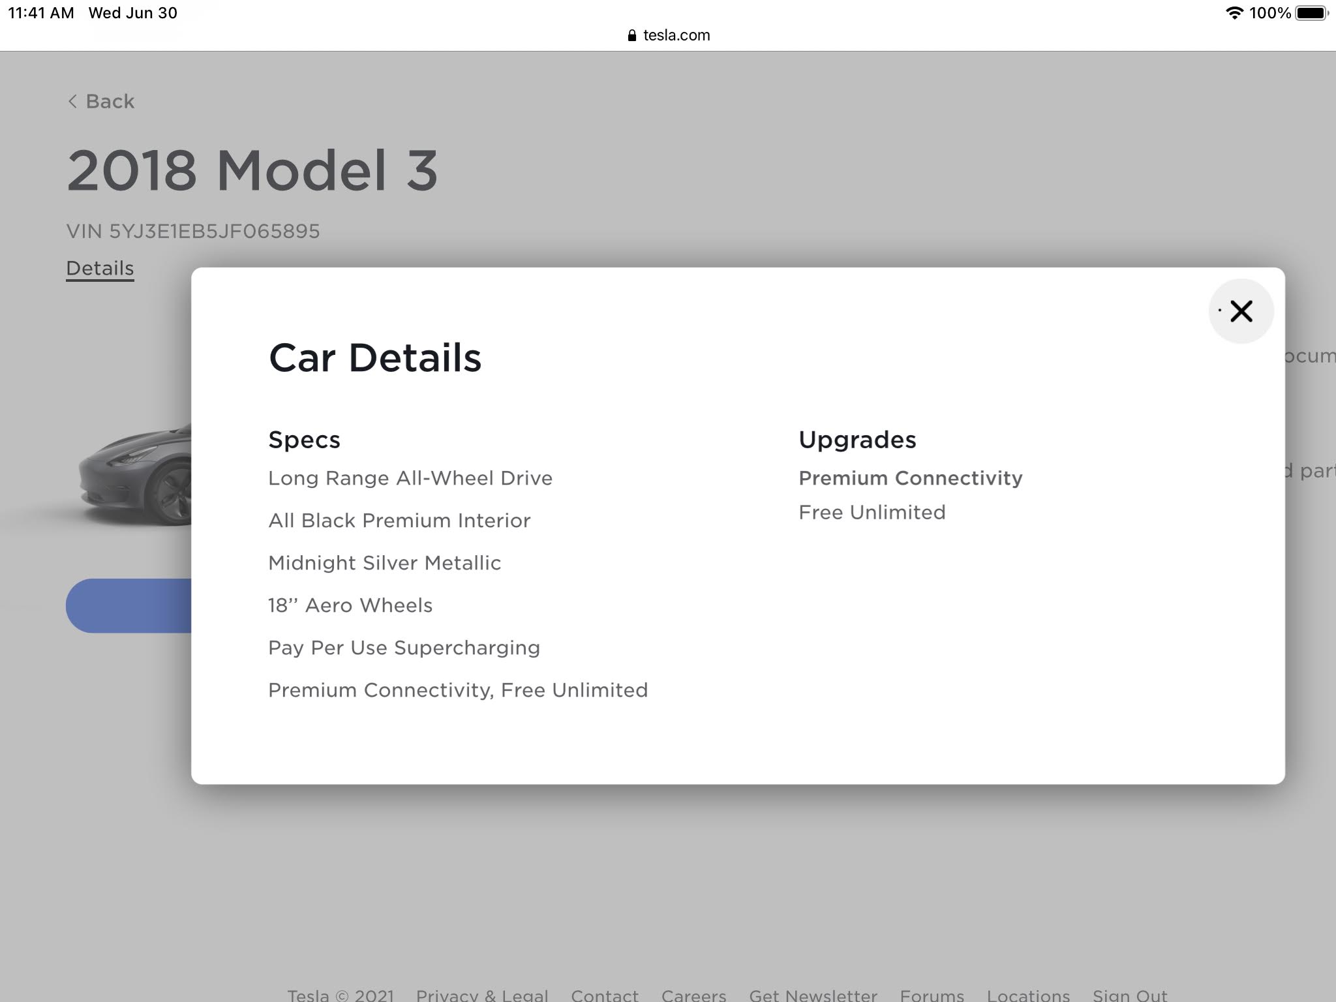Tap the VIN number text
The image size is (1336, 1002).
[193, 232]
